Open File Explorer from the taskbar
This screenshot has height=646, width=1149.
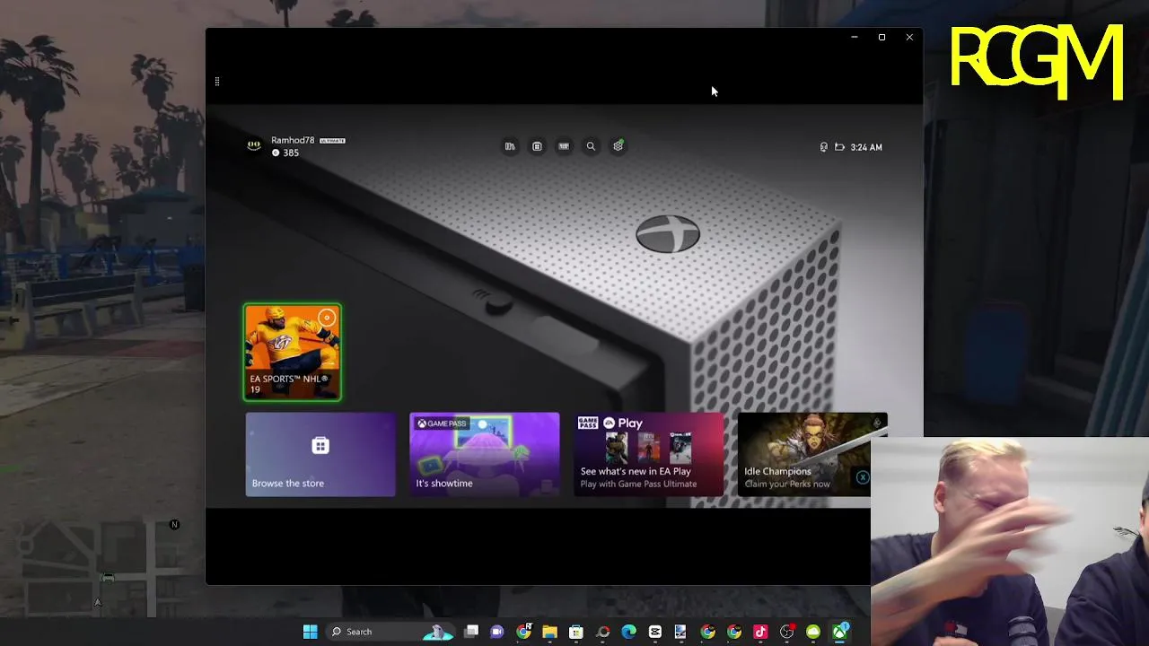click(549, 632)
